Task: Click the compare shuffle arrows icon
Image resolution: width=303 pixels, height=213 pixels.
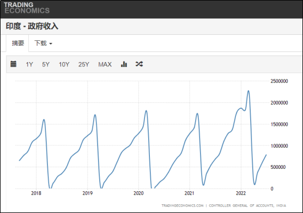Action: point(139,64)
